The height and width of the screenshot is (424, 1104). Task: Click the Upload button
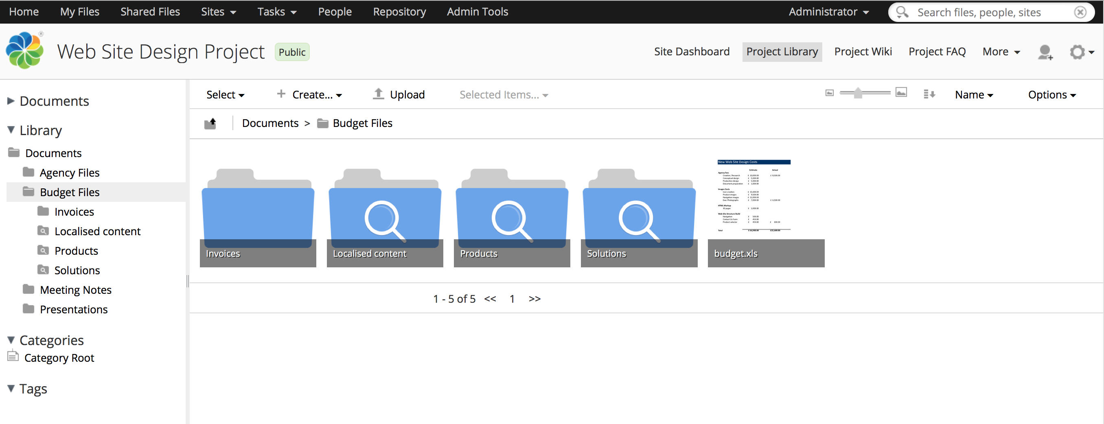click(399, 95)
